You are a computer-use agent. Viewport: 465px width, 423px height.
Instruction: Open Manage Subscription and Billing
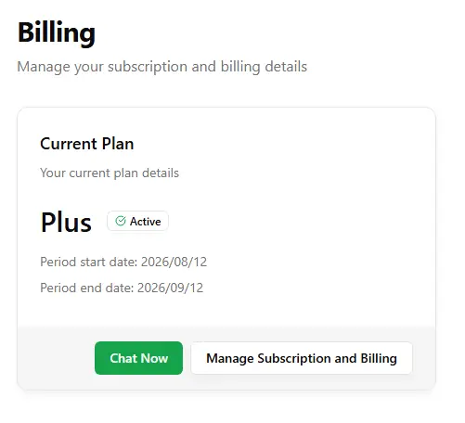302,358
